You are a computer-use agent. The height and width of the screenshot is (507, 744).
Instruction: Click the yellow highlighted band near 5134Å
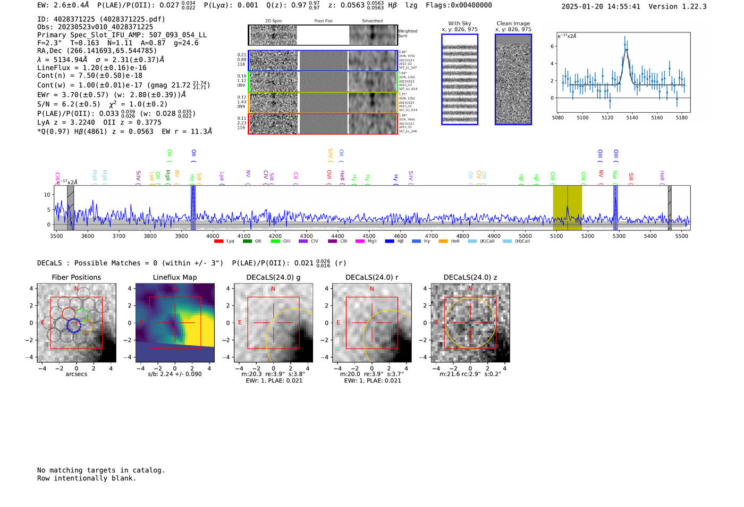click(568, 208)
